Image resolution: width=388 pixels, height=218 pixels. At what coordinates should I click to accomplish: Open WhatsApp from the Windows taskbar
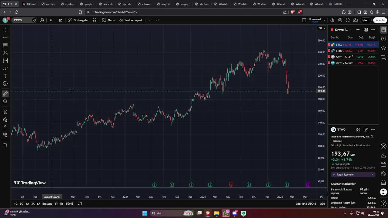pos(226,213)
